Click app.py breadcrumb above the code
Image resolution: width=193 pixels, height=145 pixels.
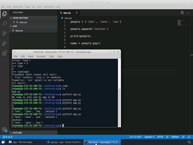(68, 18)
